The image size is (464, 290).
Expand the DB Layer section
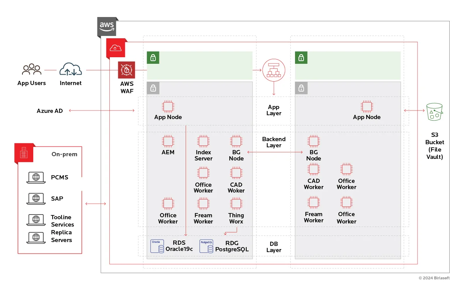[273, 246]
